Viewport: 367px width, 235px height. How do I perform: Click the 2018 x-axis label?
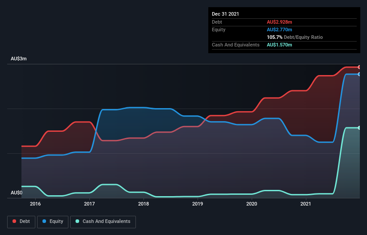click(143, 204)
